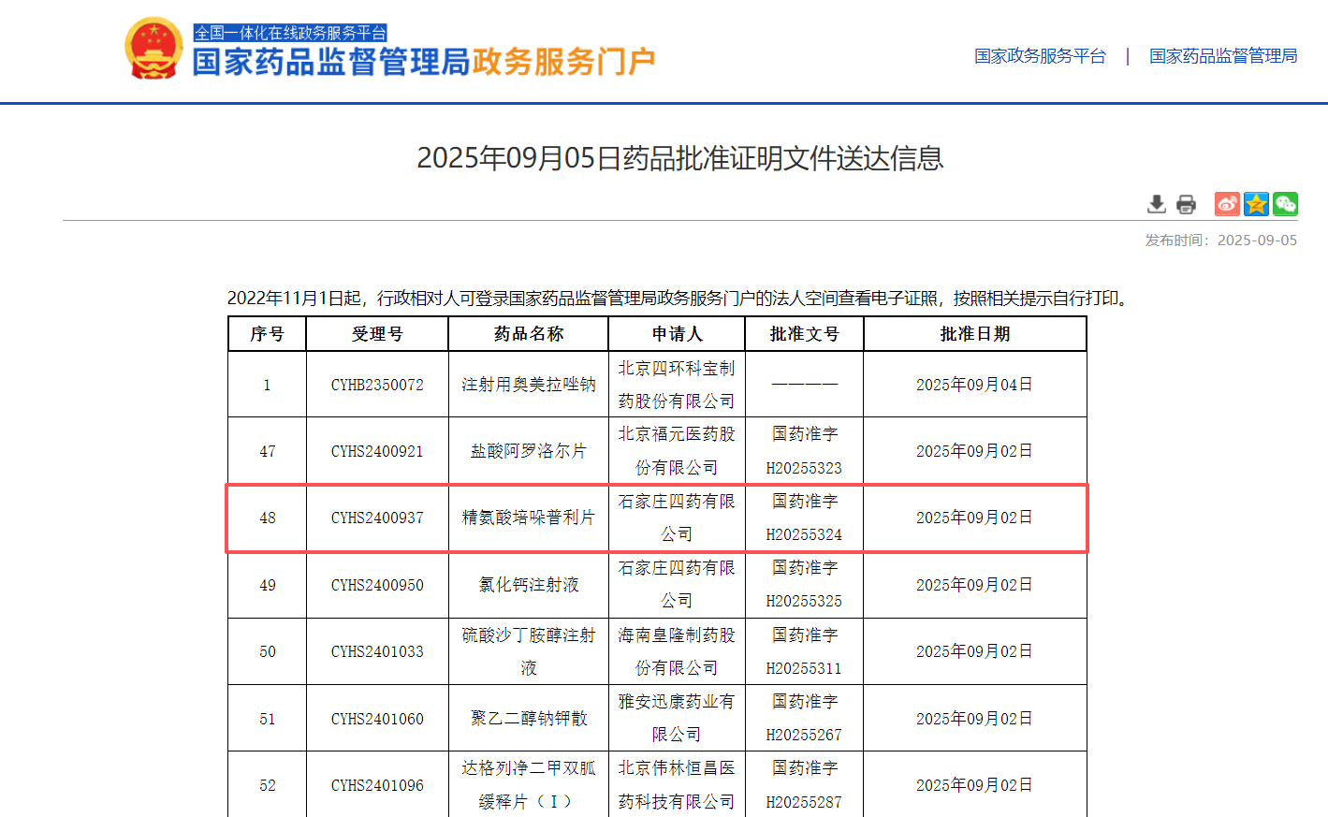The height and width of the screenshot is (817, 1328).
Task: Click the national emblem logo
Action: (x=153, y=49)
